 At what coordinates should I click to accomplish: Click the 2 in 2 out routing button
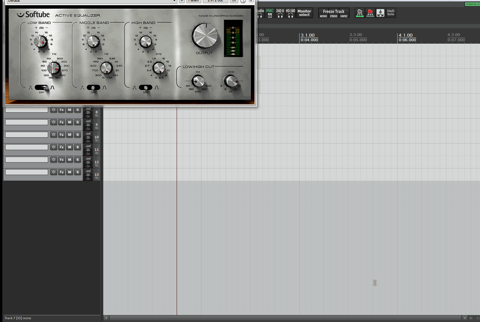[x=215, y=1]
